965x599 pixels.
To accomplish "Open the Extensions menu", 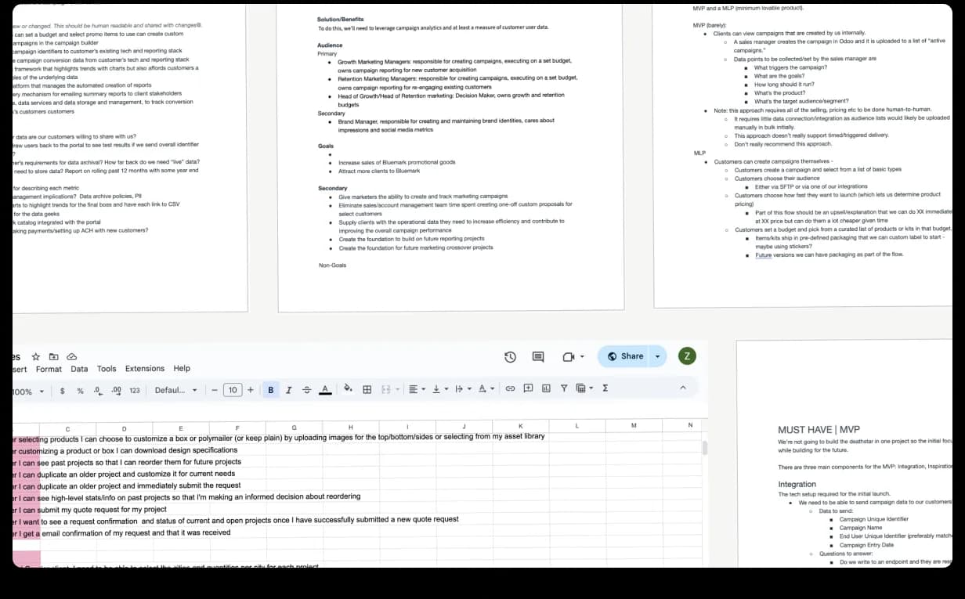I will pos(145,369).
